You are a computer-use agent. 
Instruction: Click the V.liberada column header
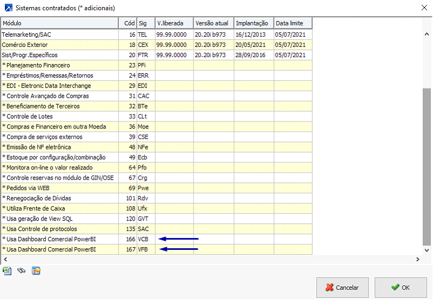[x=174, y=23]
